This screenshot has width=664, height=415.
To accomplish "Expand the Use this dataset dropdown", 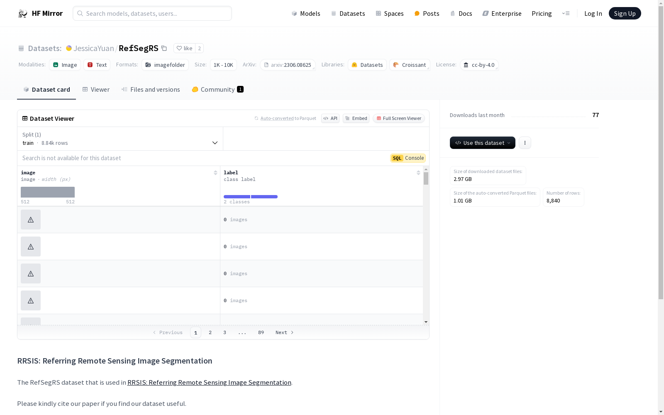I will click(483, 143).
